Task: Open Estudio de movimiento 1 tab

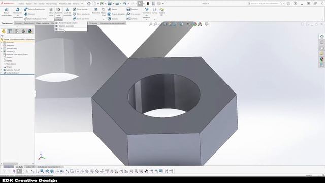Action: (49, 167)
